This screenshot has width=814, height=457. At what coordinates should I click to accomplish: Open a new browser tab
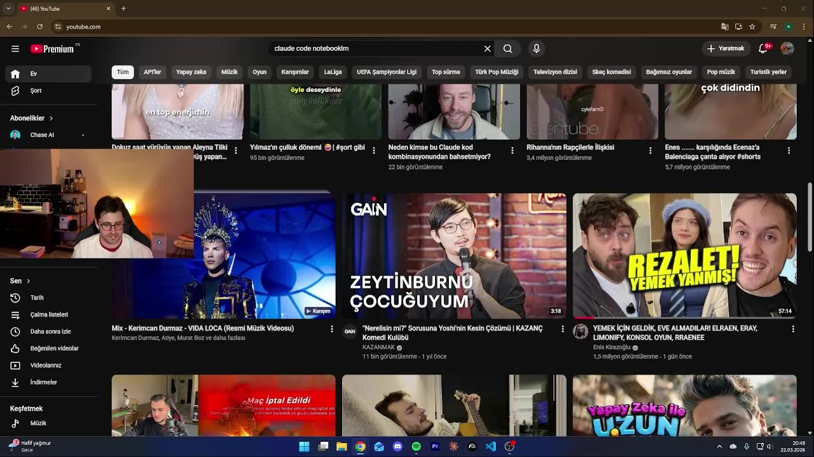123,9
